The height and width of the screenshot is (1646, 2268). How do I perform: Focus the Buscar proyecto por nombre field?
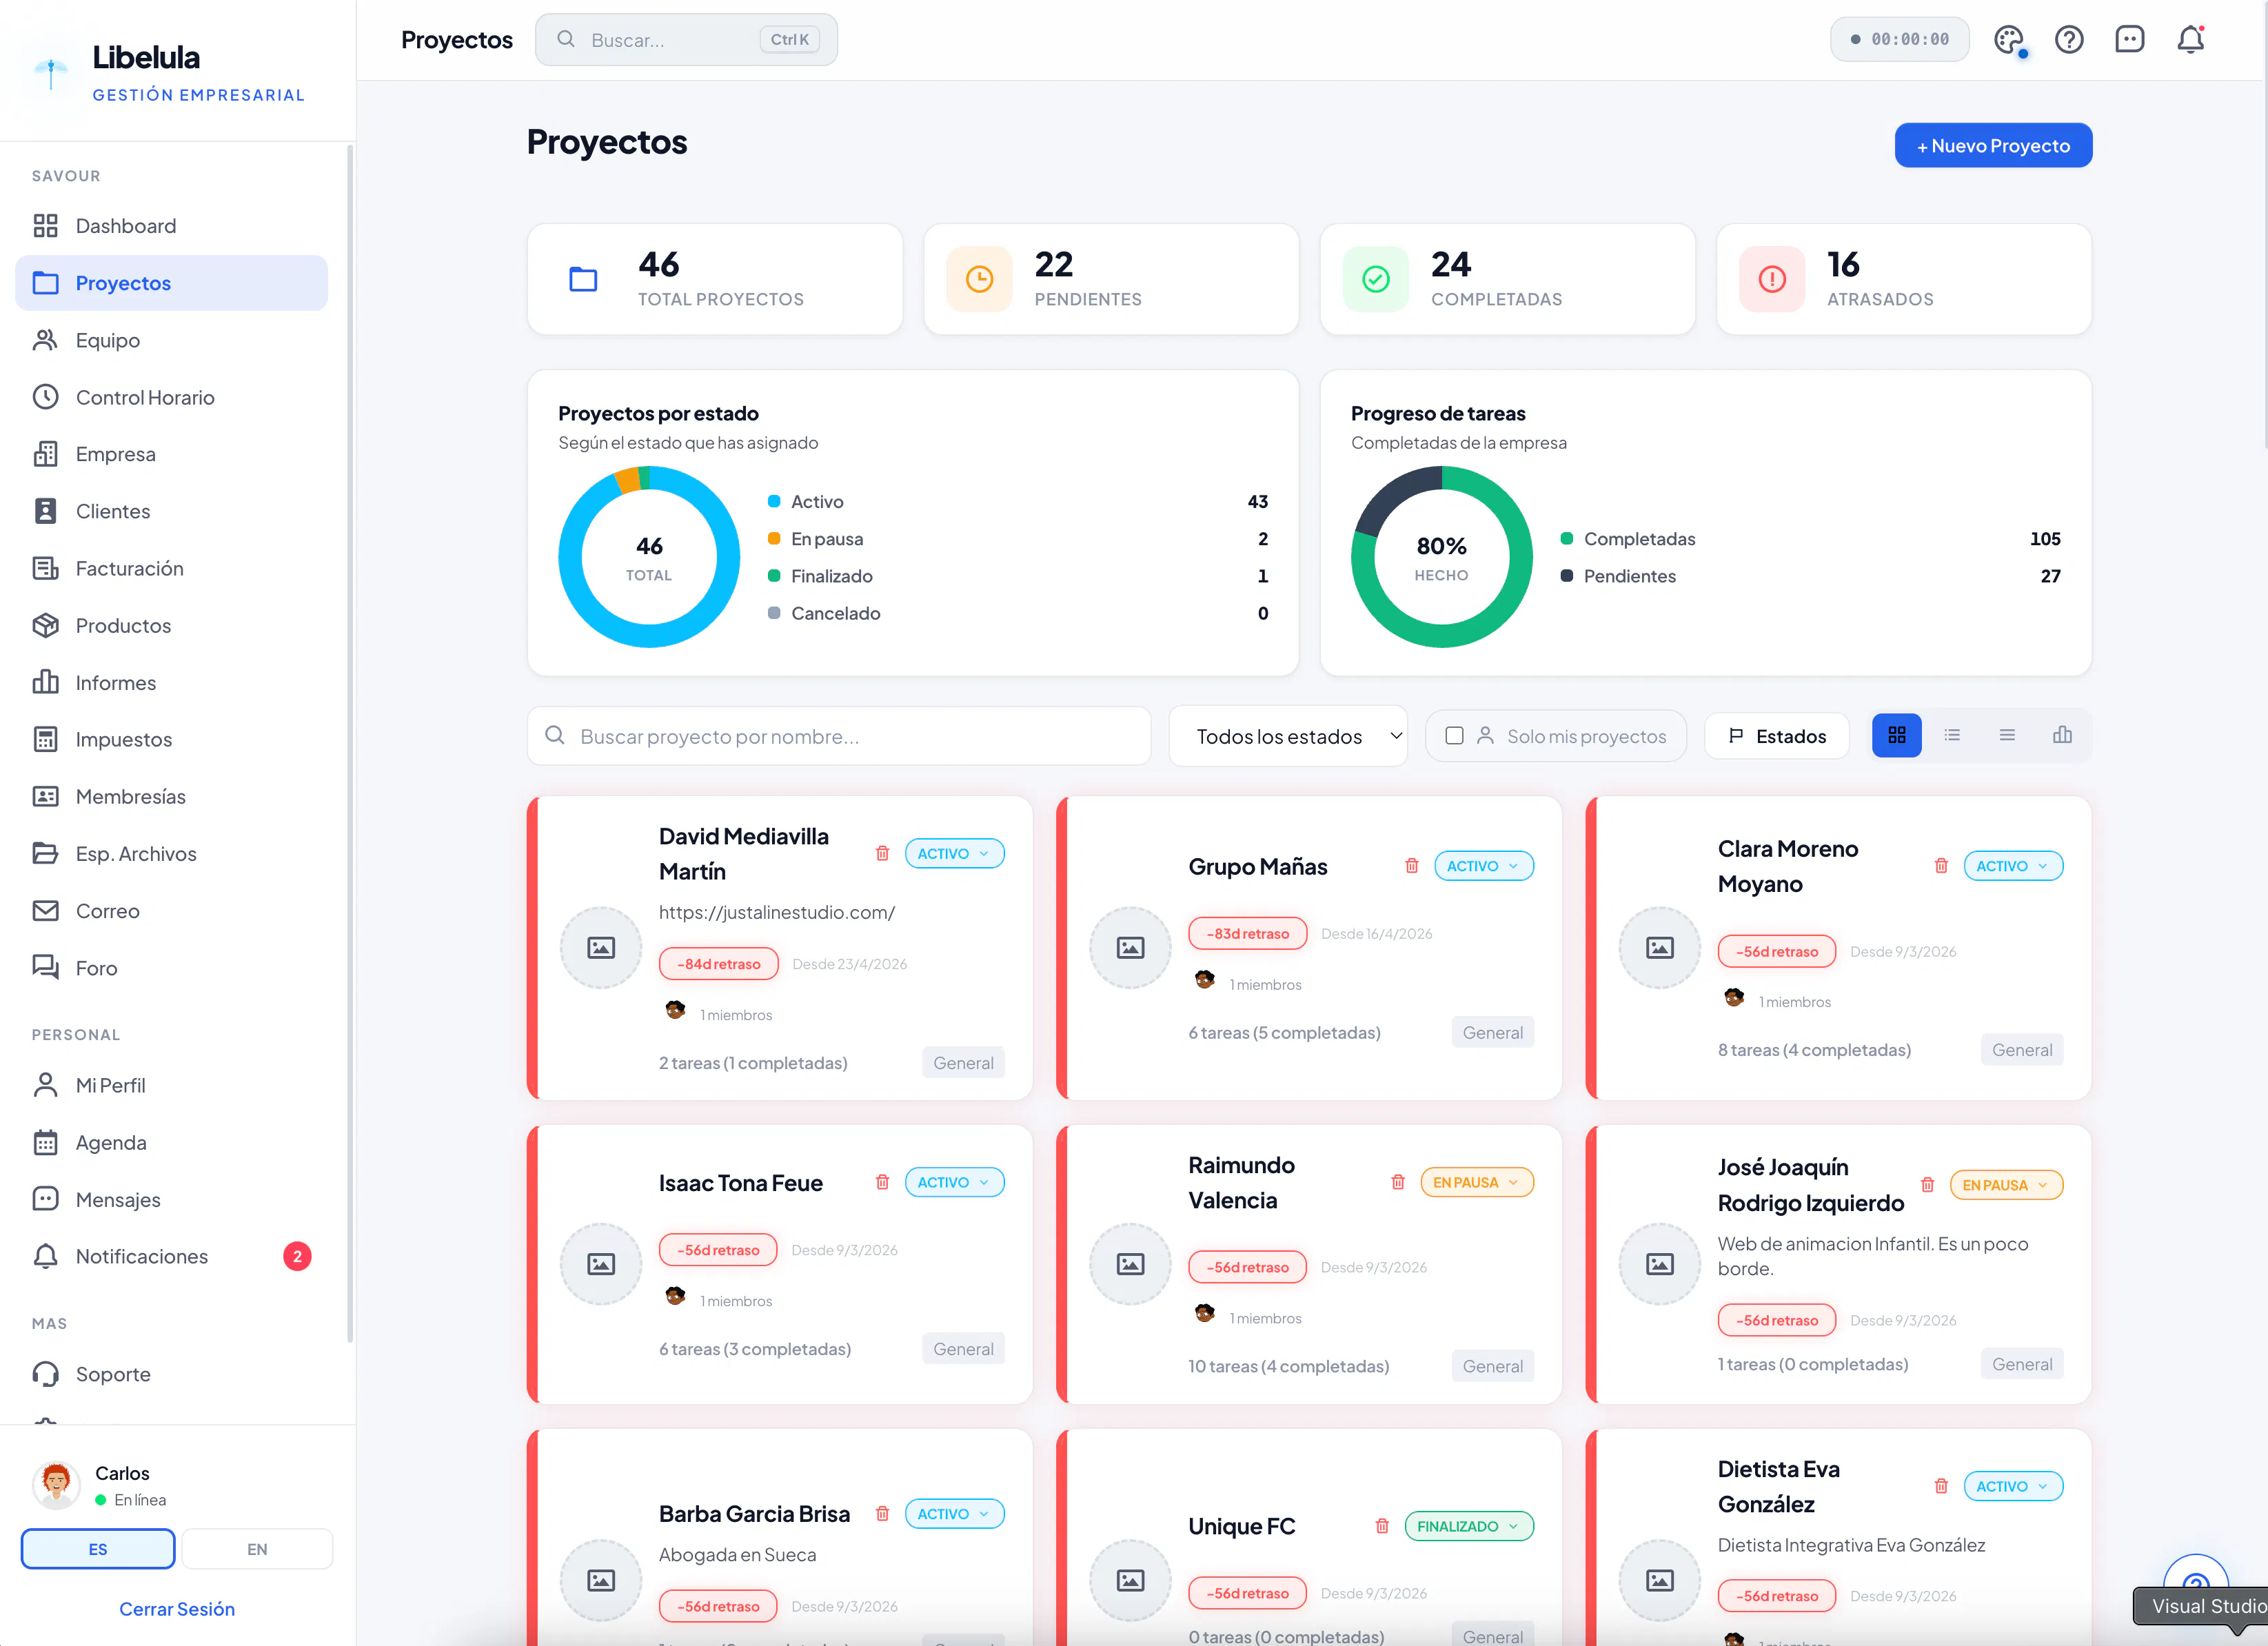(x=839, y=737)
